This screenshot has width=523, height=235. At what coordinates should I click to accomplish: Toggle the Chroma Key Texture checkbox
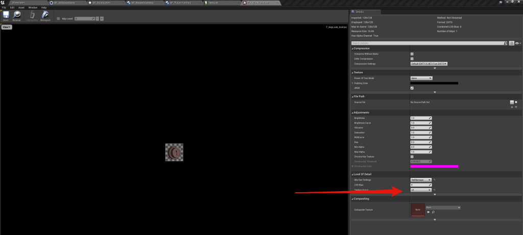tap(412, 156)
